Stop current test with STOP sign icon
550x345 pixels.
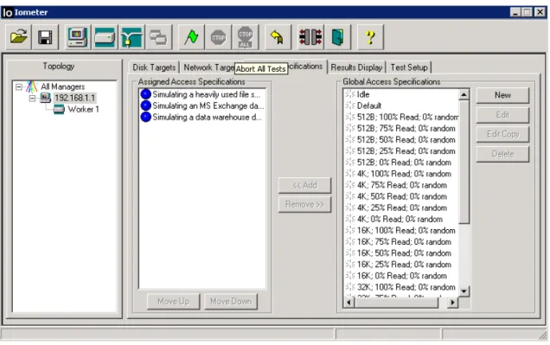[x=218, y=37]
